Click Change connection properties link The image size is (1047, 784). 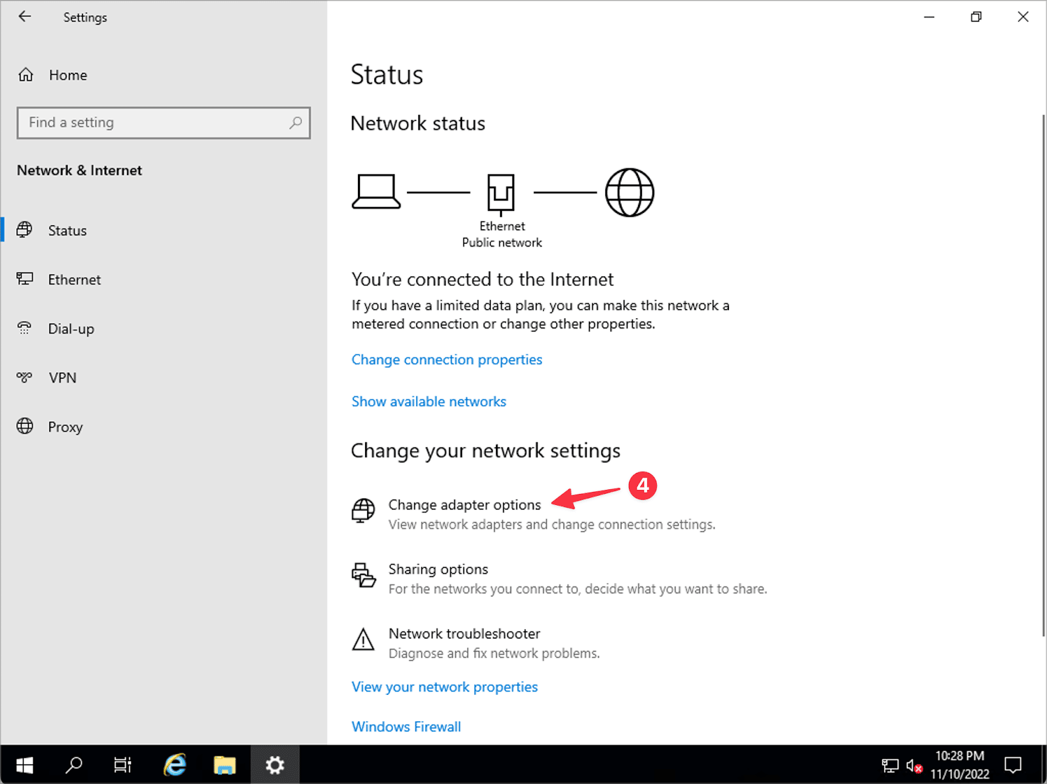tap(446, 360)
